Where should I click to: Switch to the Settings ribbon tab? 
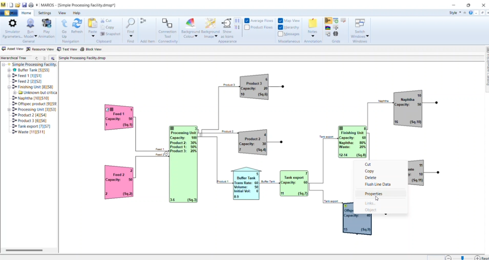[45, 13]
